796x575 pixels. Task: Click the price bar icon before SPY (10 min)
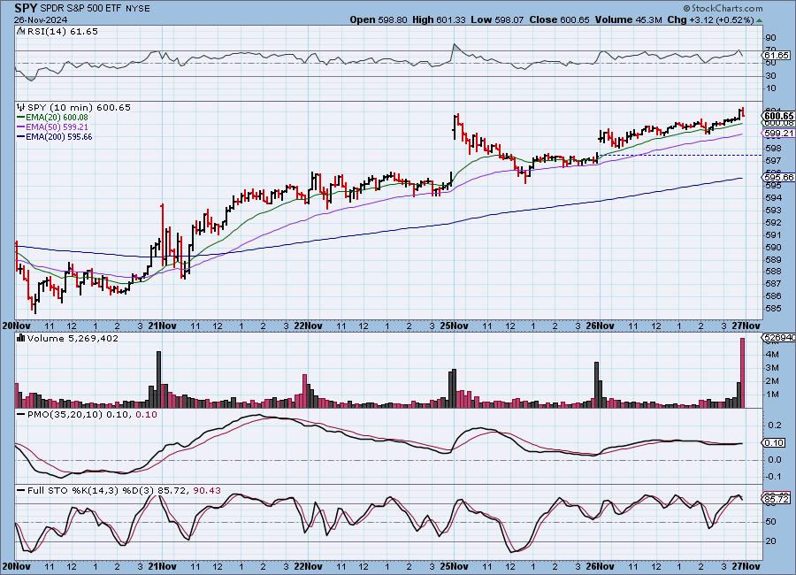21,107
